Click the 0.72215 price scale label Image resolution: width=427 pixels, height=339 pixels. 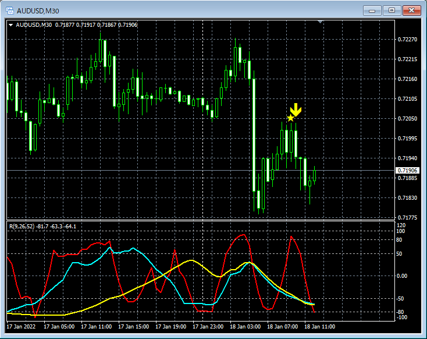click(x=407, y=59)
